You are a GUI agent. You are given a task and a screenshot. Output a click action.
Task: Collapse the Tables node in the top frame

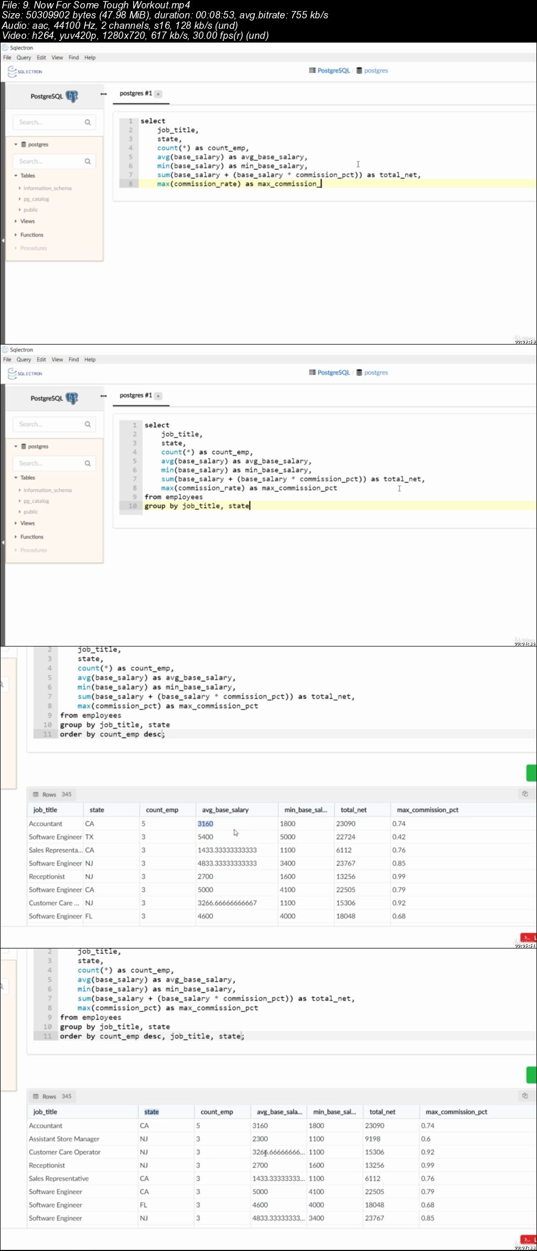tap(16, 176)
